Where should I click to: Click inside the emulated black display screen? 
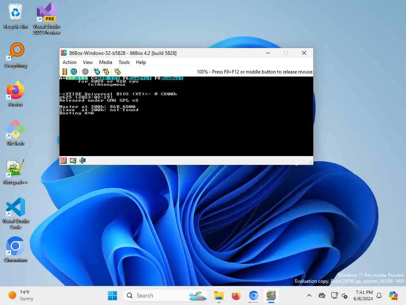coord(186,116)
